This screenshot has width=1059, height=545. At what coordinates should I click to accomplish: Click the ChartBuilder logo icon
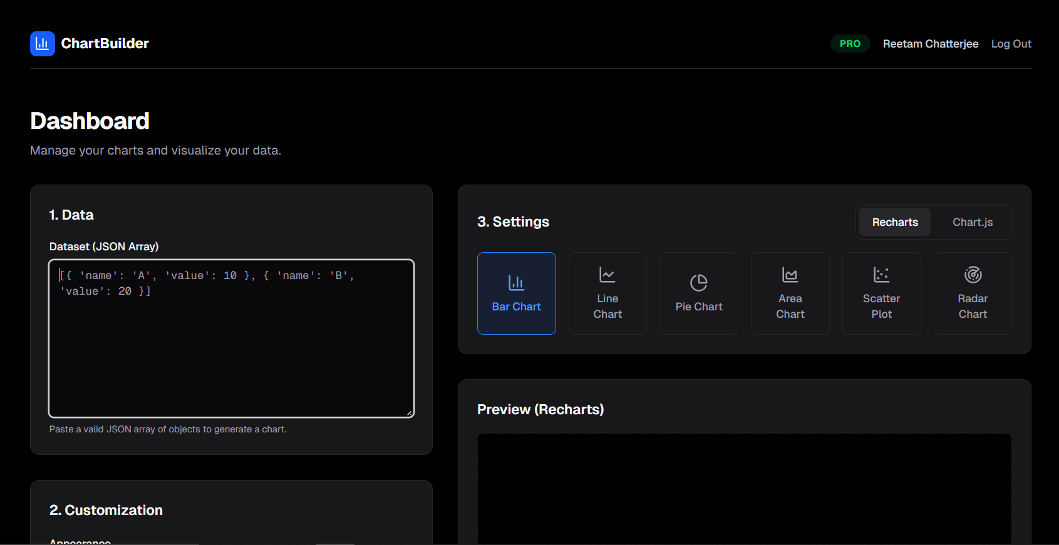click(x=43, y=44)
